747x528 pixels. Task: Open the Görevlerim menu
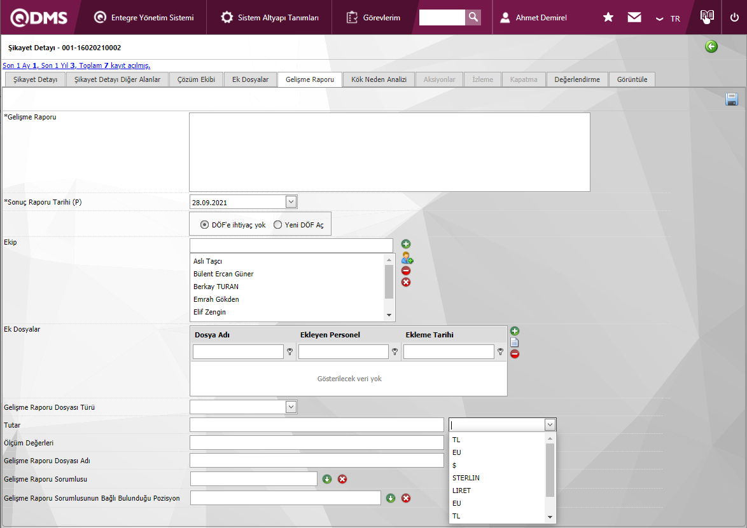373,17
